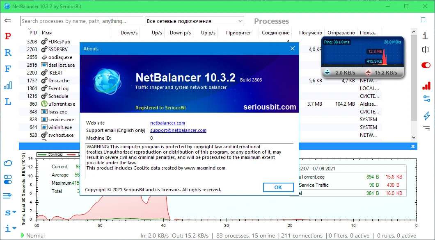This screenshot has width=435, height=240.
Task: Close the traffic chart panel with x
Action: pos(413,146)
